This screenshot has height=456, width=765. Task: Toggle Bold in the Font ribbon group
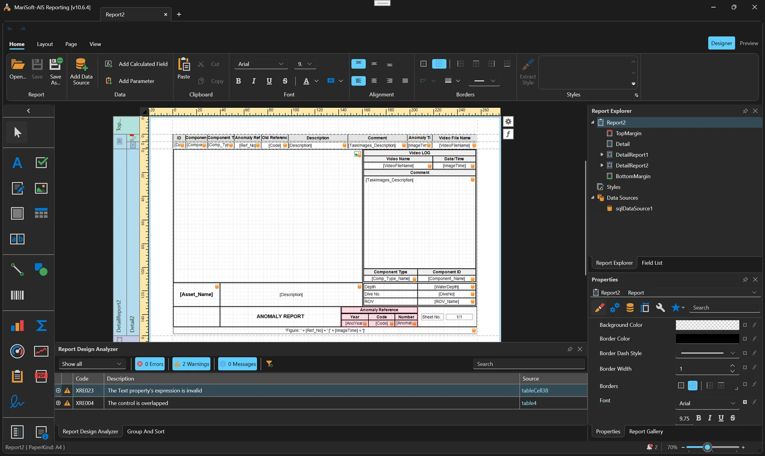tap(238, 81)
